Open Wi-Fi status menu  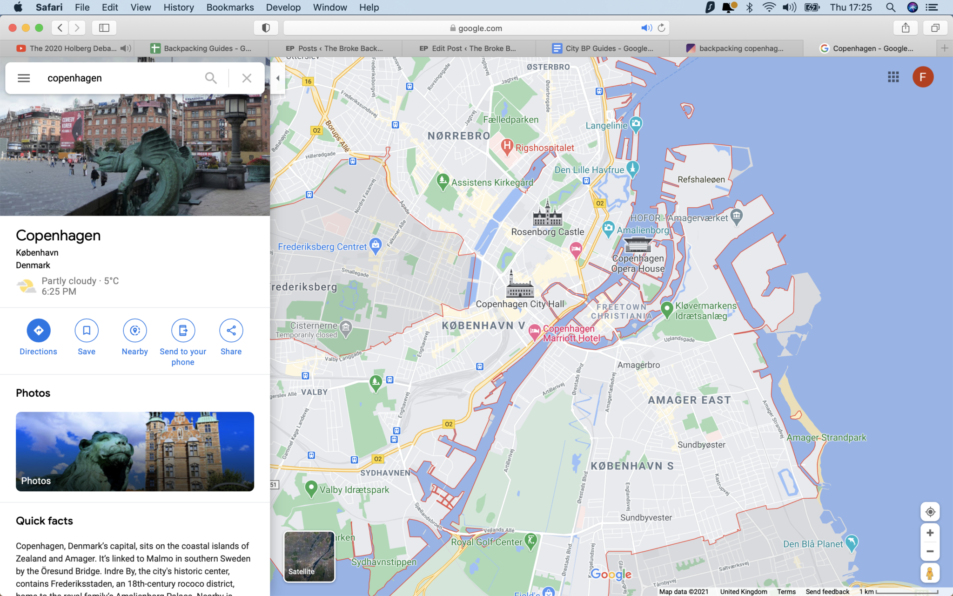pyautogui.click(x=769, y=7)
